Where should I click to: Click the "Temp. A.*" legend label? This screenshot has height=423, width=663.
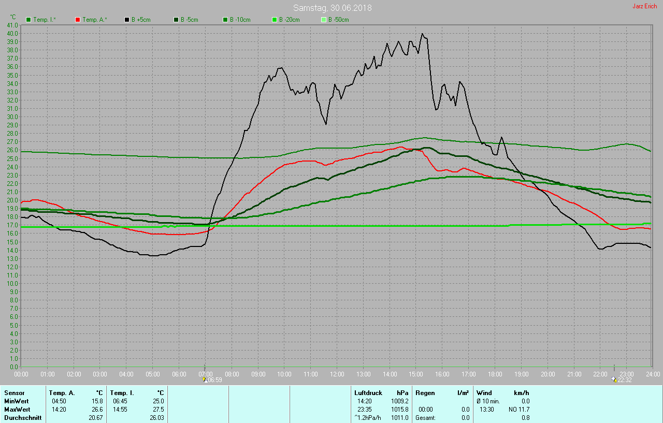click(95, 20)
